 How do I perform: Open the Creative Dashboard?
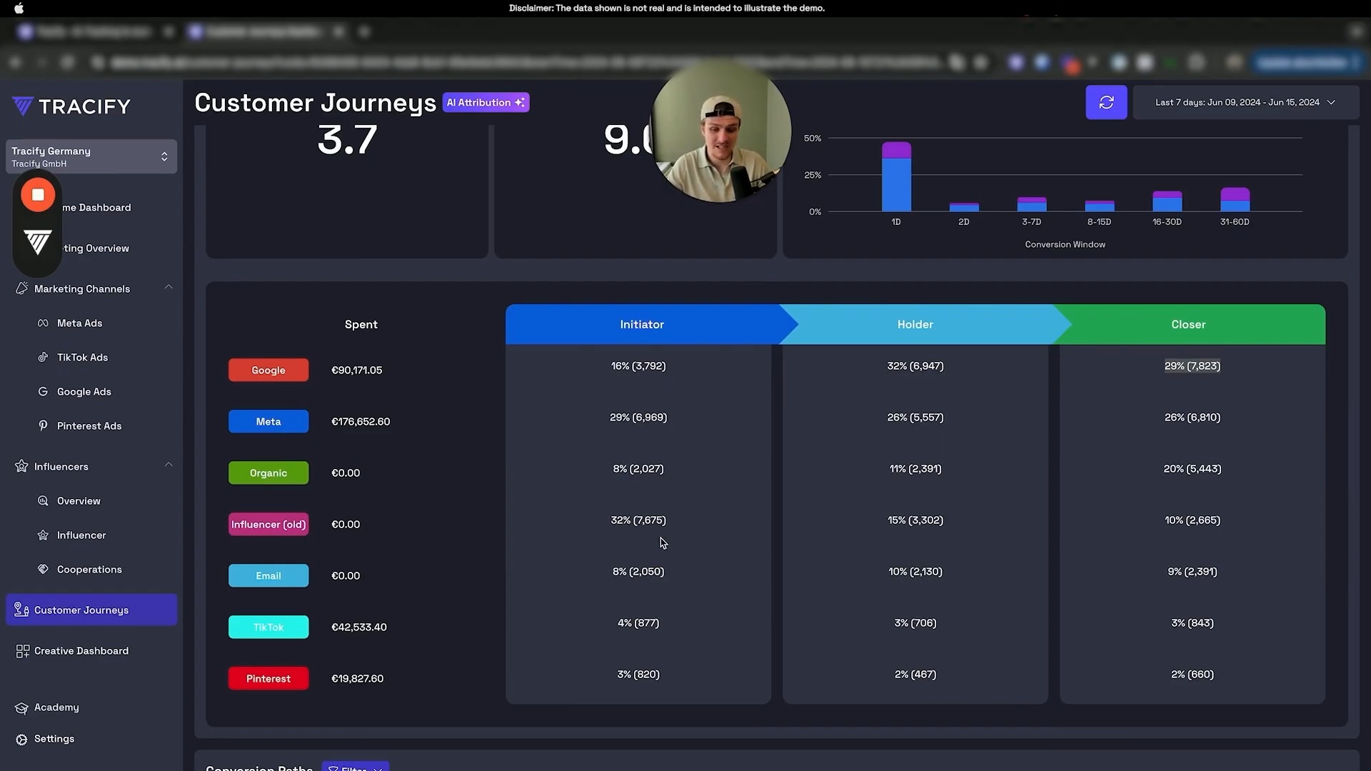click(x=81, y=650)
